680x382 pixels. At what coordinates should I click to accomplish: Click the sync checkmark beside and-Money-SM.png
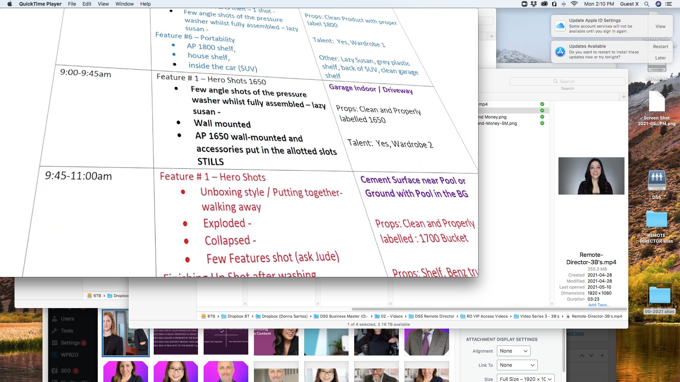tap(542, 123)
